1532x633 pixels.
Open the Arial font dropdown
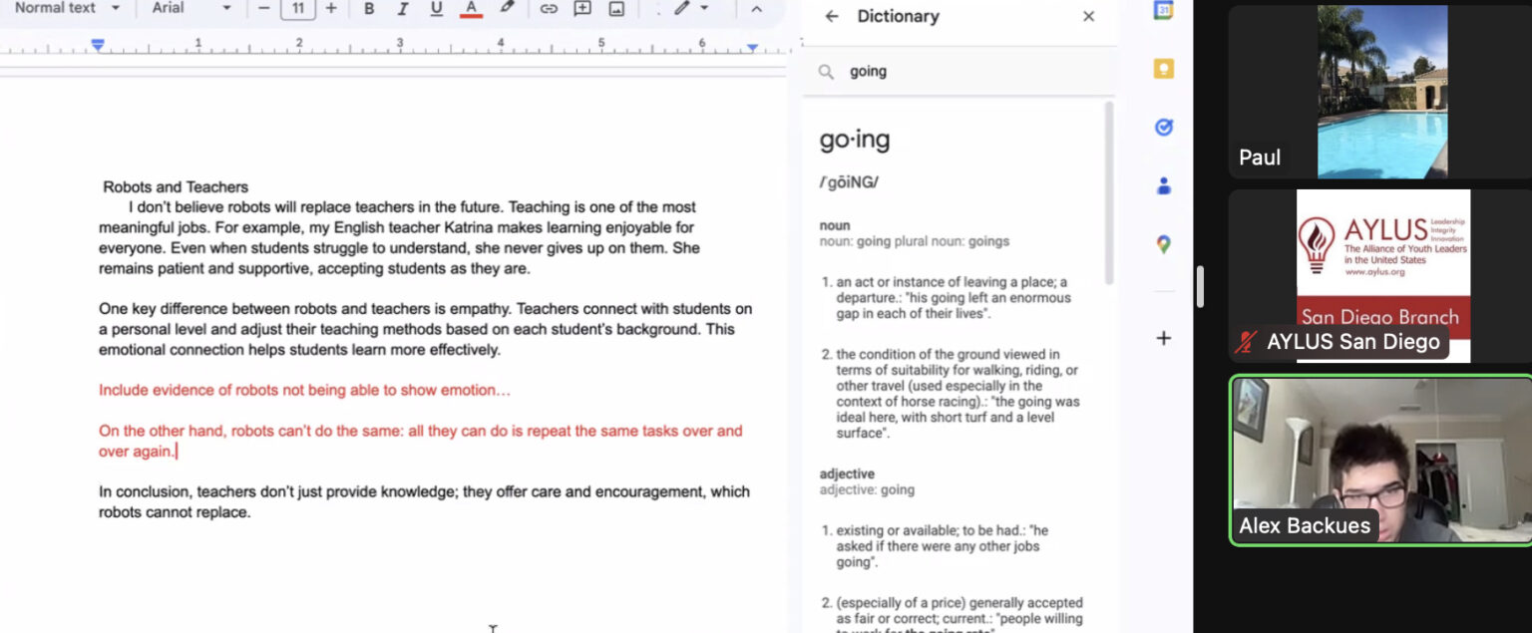click(x=191, y=9)
